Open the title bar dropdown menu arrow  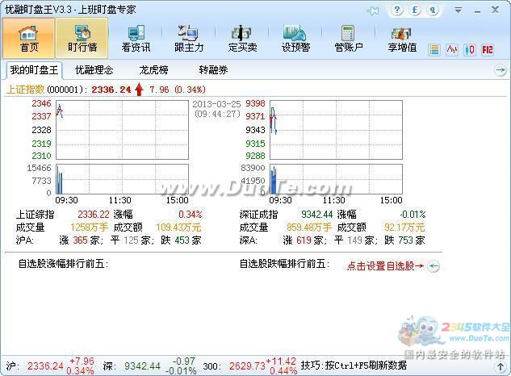[x=458, y=10]
